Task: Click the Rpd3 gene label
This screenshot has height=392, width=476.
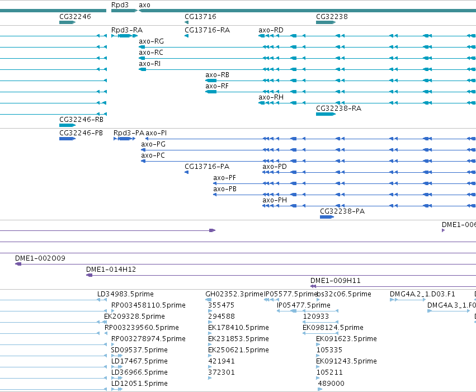Action: click(x=120, y=5)
